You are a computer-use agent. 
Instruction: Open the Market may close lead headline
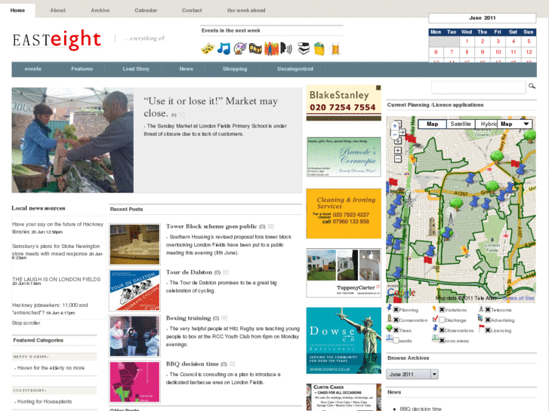click(x=211, y=107)
